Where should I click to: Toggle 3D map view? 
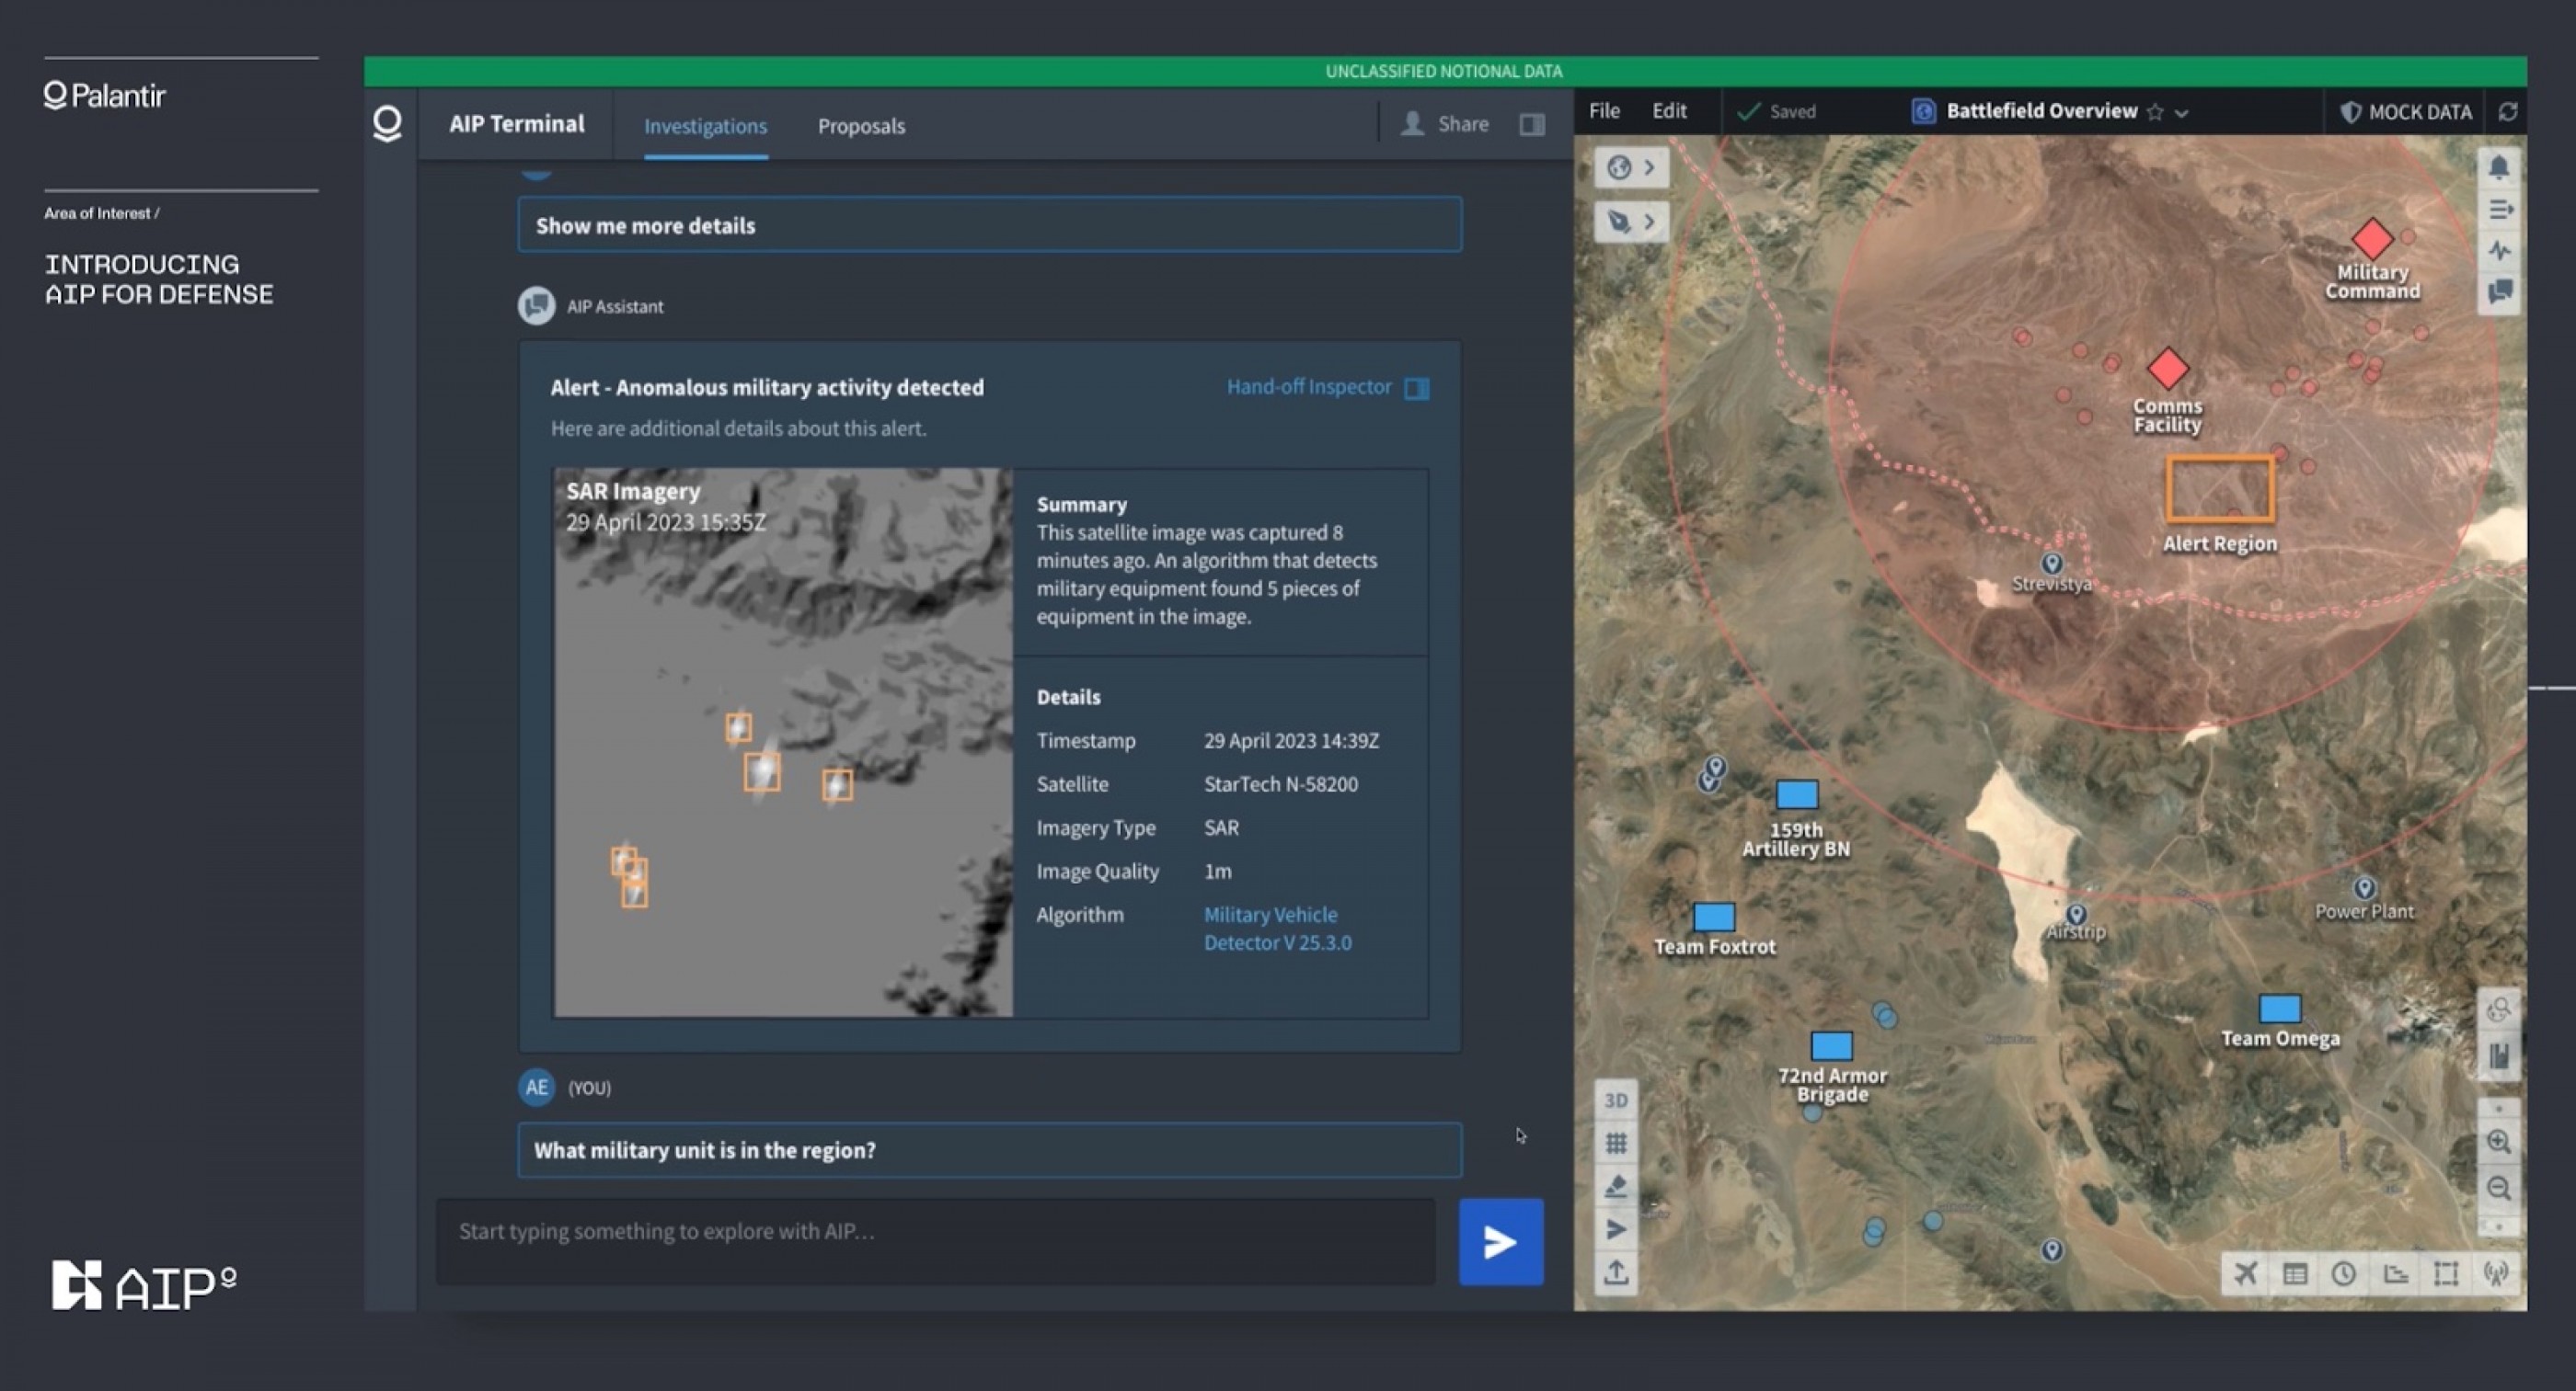[x=1616, y=1100]
